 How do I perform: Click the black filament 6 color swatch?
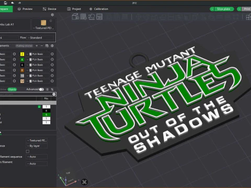pyautogui.click(x=22, y=65)
